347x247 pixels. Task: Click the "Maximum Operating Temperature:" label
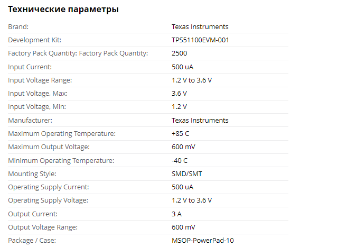point(62,134)
